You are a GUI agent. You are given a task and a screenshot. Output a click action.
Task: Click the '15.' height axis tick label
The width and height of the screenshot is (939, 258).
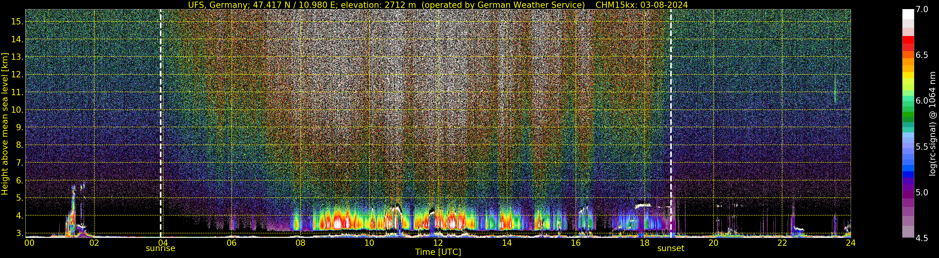[x=17, y=22]
